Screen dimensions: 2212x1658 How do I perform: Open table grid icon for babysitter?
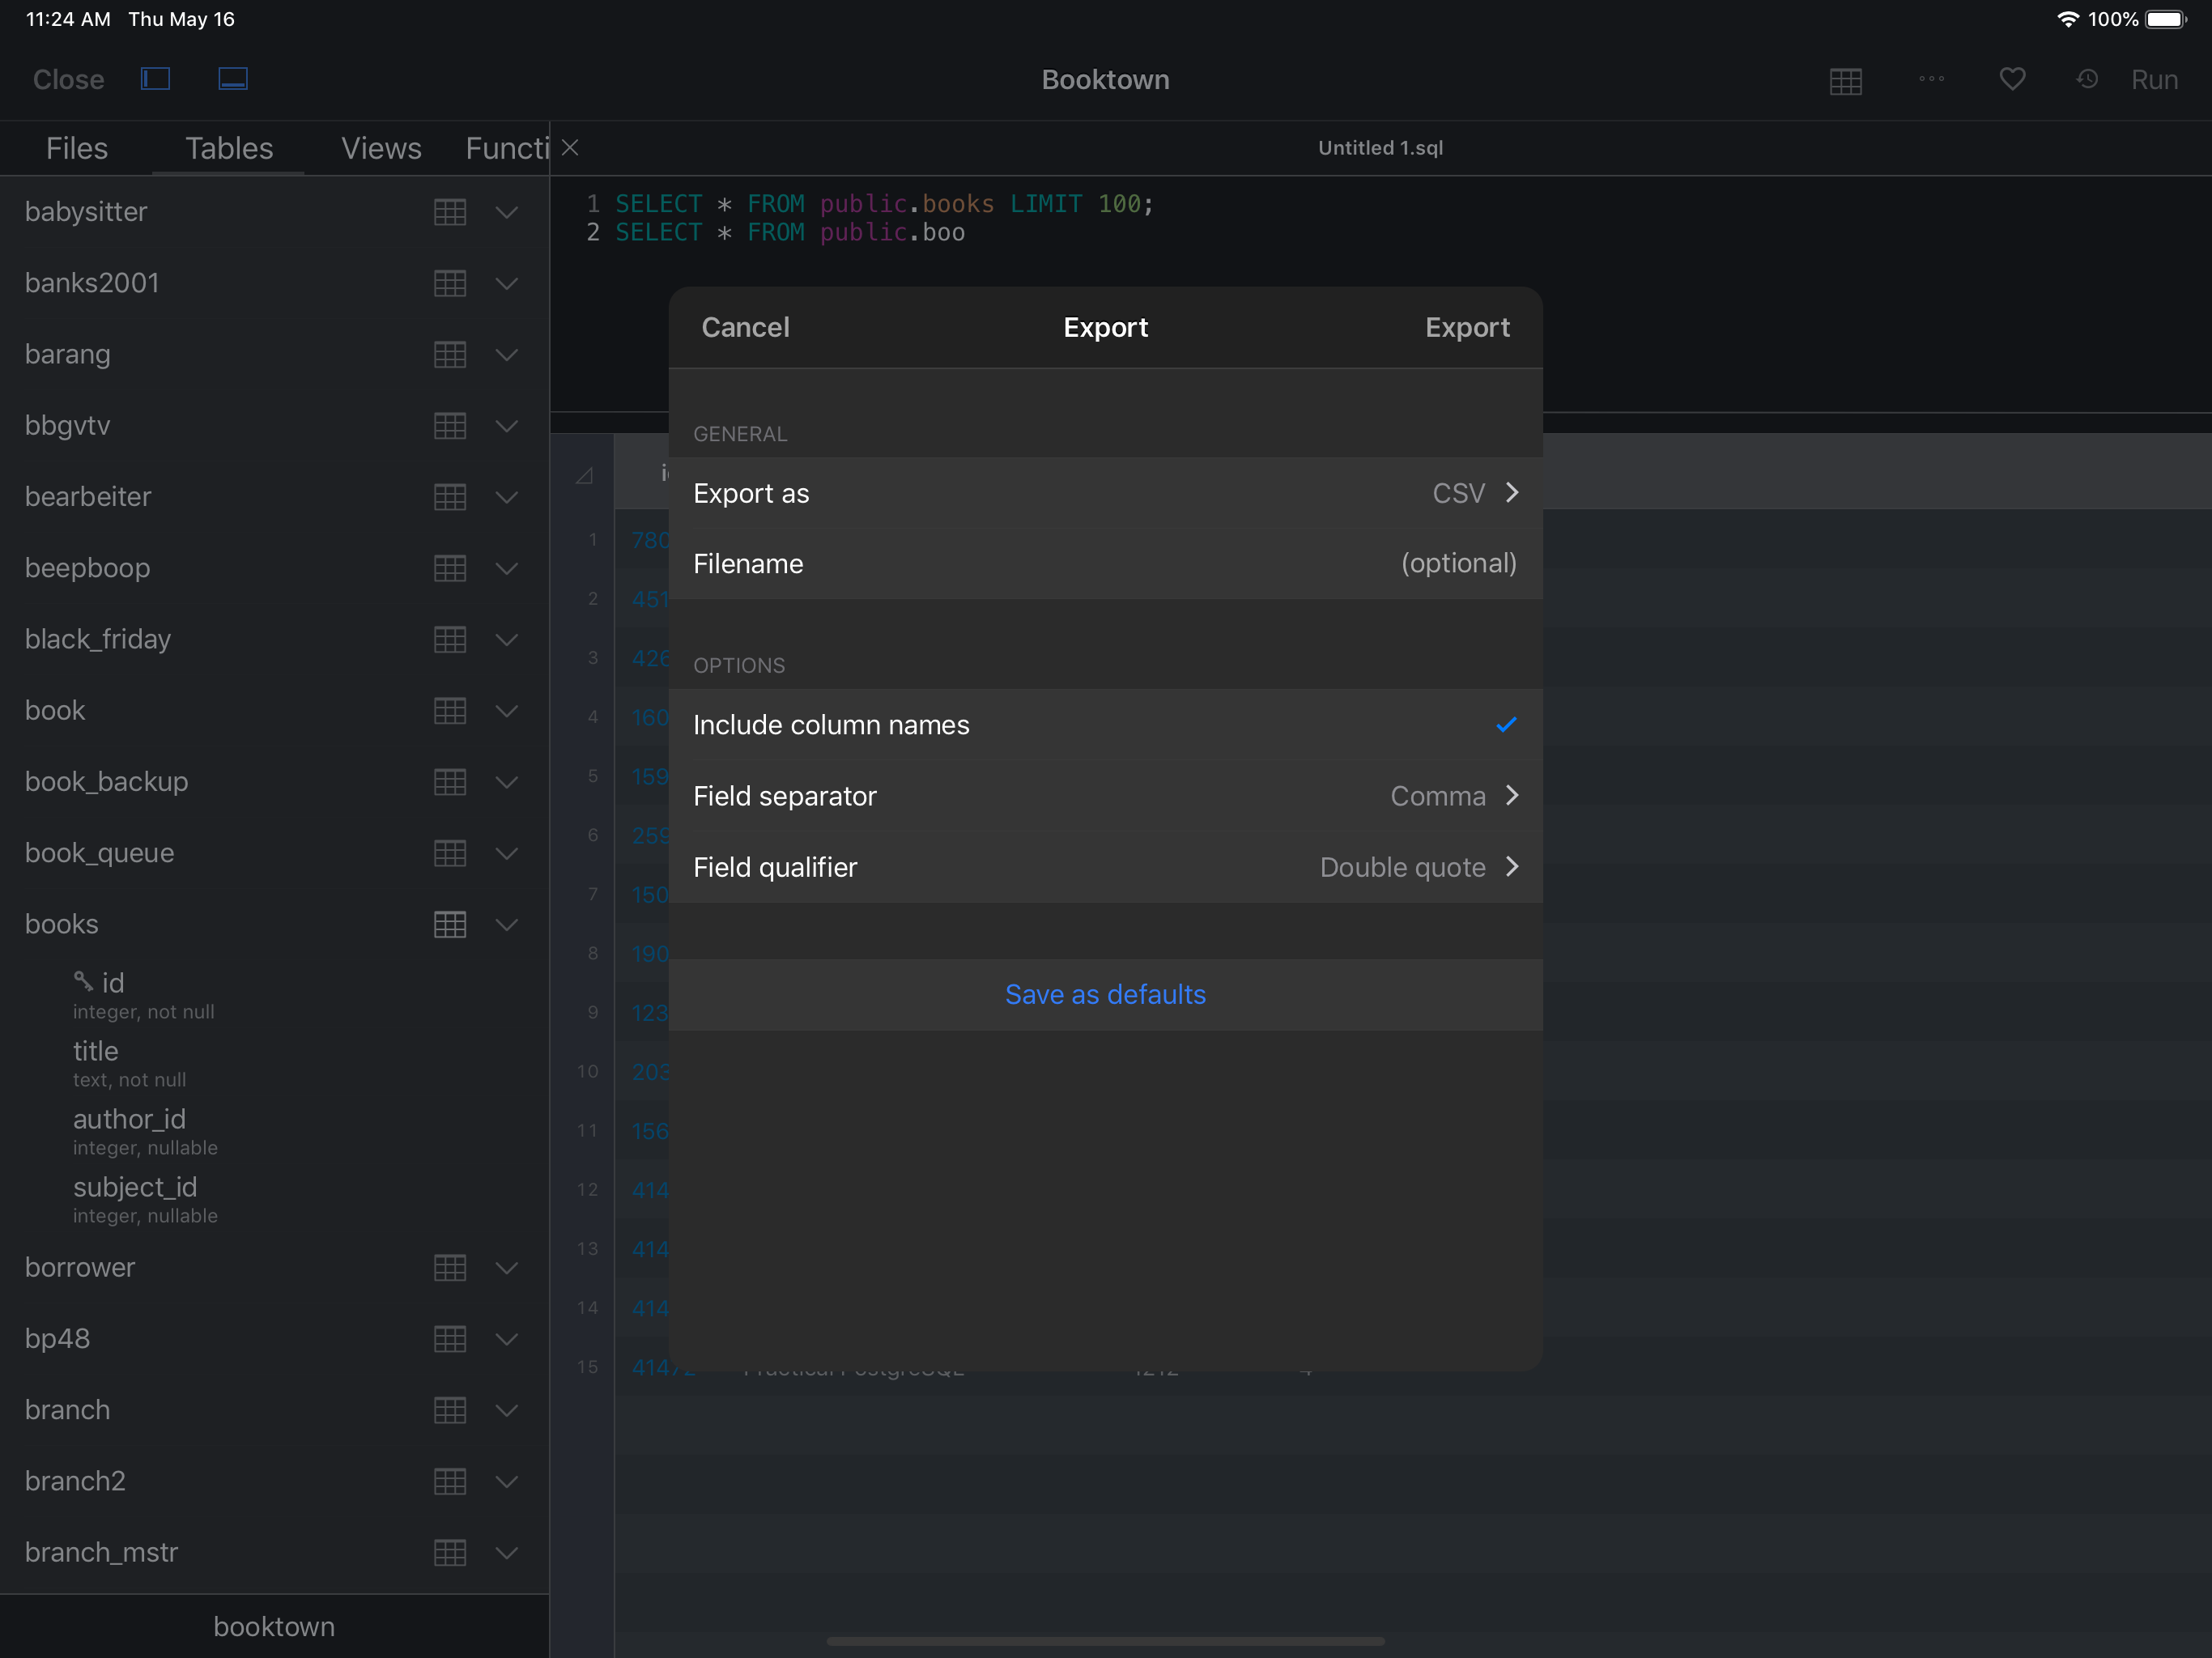[450, 212]
